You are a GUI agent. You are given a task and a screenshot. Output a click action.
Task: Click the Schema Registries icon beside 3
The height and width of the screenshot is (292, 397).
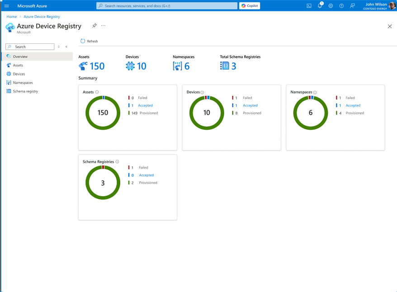224,66
